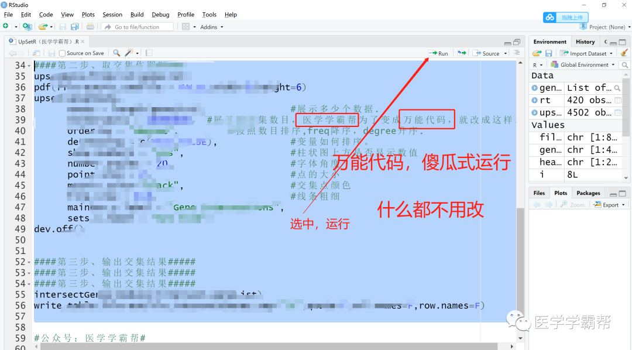The height and width of the screenshot is (350, 632).
Task: Expand the rt data frame
Action: (x=534, y=100)
